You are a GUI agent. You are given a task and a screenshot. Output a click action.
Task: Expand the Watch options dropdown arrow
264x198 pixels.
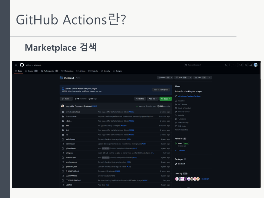pyautogui.click(x=171, y=78)
